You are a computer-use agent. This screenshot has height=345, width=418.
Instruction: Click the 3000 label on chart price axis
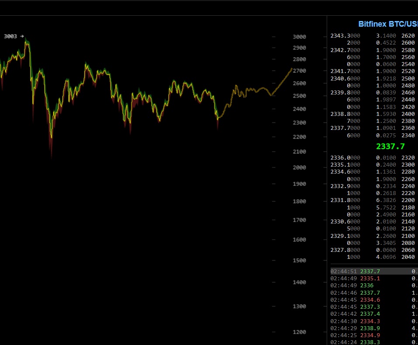[x=299, y=37]
